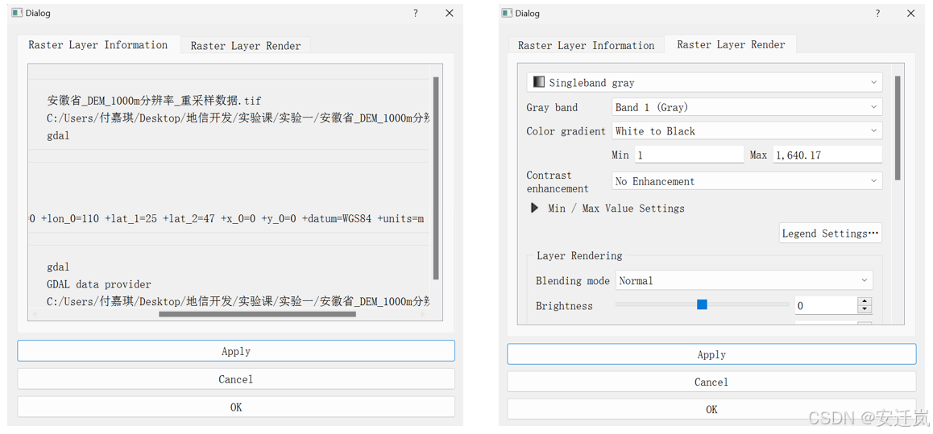Viewport: 933px width, 434px height.
Task: Expand Min / Max Value Settings section
Action: (x=534, y=208)
